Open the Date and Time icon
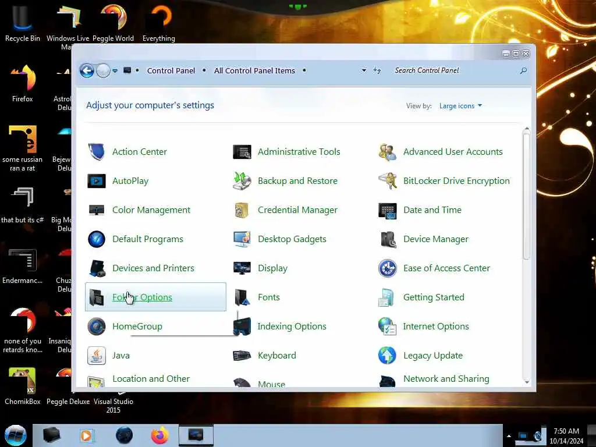The height and width of the screenshot is (447, 596). 388,210
